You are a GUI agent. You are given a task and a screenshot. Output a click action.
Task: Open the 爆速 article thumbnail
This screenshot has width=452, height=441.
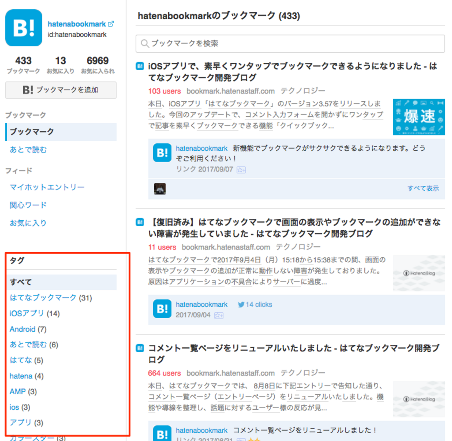point(419,117)
